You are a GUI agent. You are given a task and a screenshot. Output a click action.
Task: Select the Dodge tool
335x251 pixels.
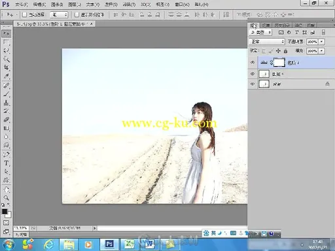click(x=7, y=145)
